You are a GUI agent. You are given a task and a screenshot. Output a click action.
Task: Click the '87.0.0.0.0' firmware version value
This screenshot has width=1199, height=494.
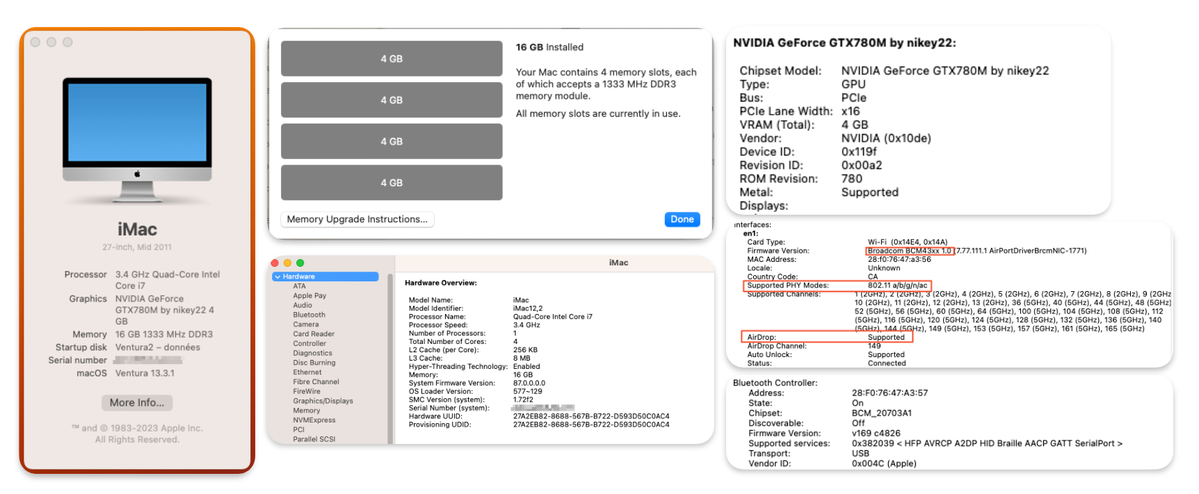click(x=529, y=384)
